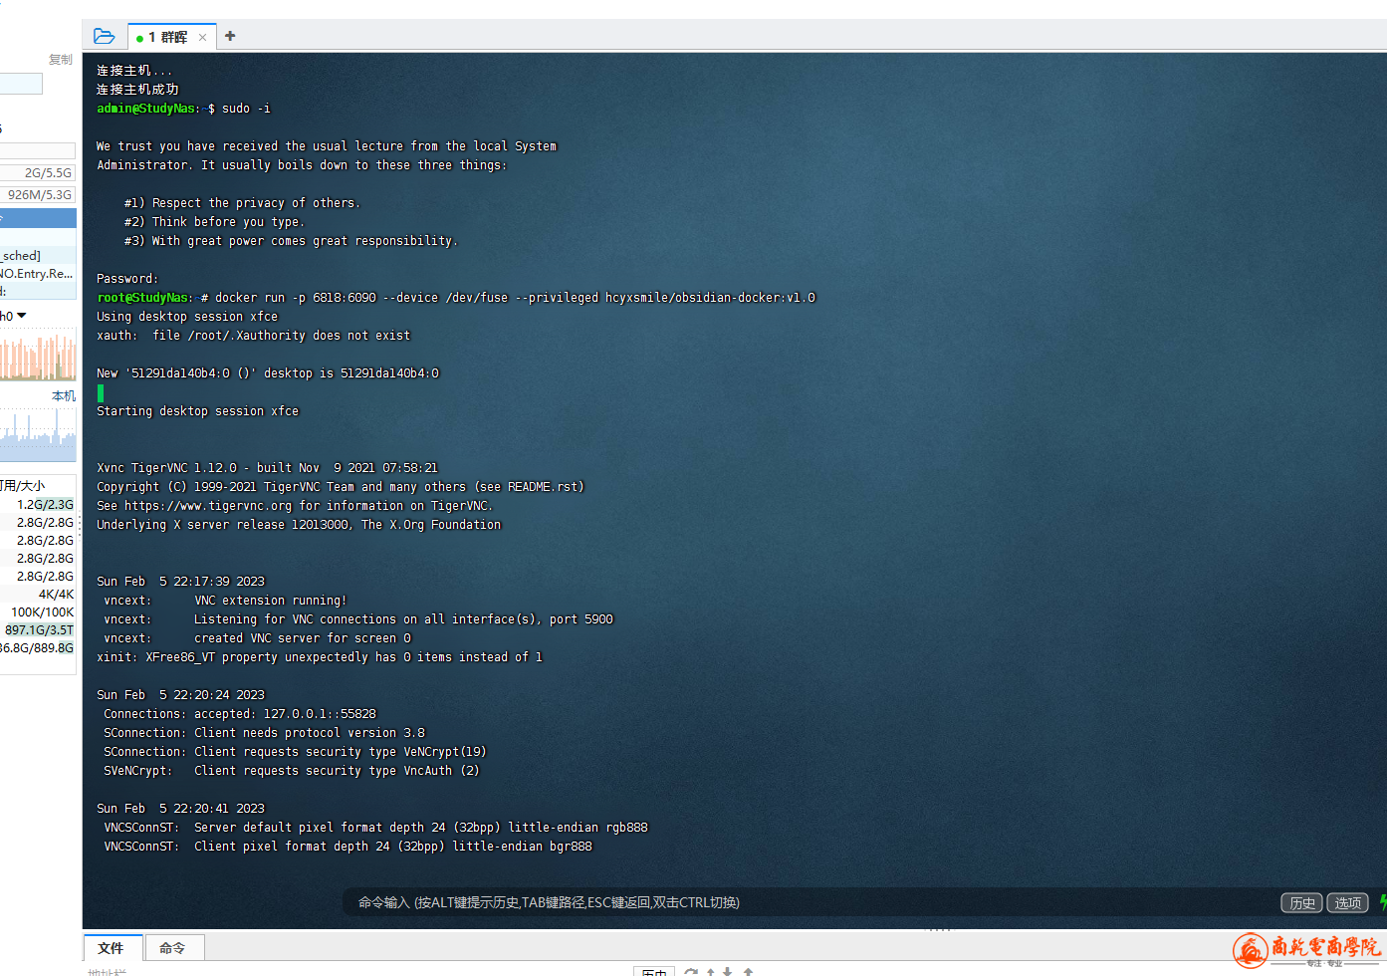Click the 历史 history button
The width and height of the screenshot is (1387, 976).
[x=1301, y=903]
